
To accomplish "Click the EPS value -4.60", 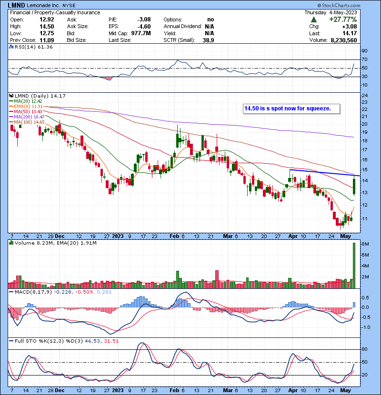I will (x=144, y=27).
